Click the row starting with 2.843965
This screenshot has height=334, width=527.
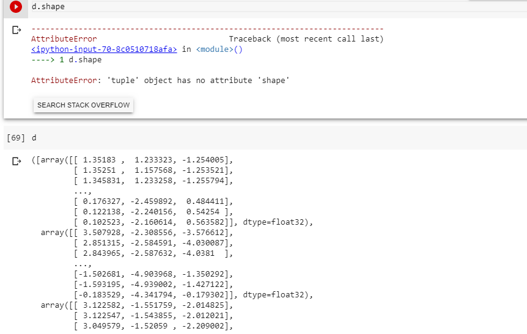[153, 253]
